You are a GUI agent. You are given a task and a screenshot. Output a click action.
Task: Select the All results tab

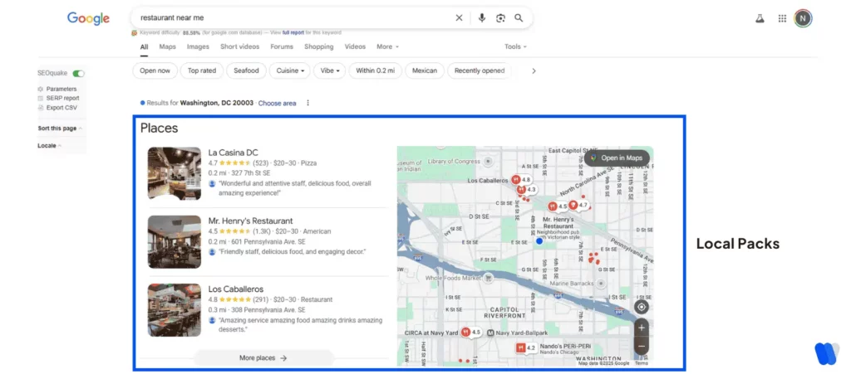click(x=144, y=47)
